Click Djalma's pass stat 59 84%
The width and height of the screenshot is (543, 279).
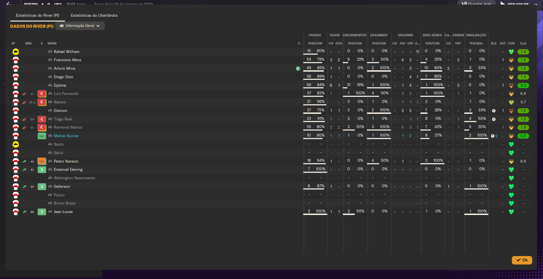(315, 85)
